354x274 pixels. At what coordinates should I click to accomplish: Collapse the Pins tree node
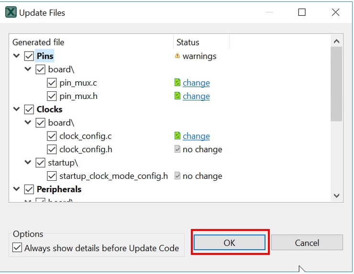[17, 56]
